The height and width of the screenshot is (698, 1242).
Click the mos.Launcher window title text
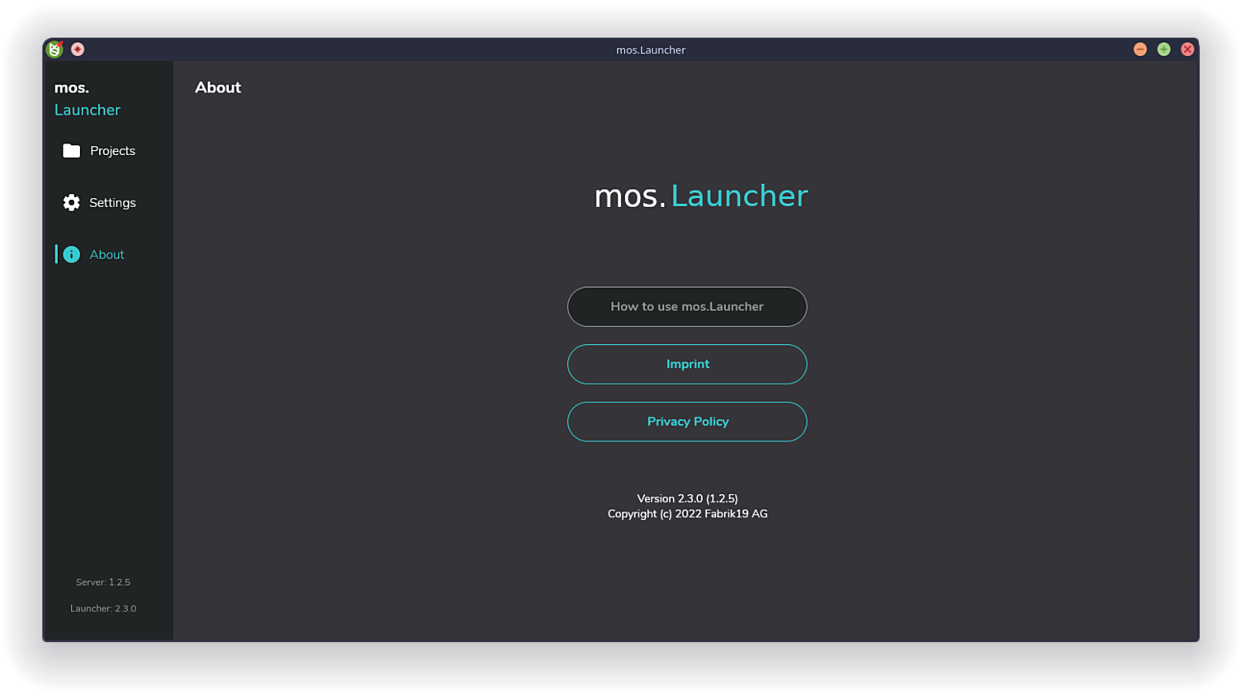(651, 50)
